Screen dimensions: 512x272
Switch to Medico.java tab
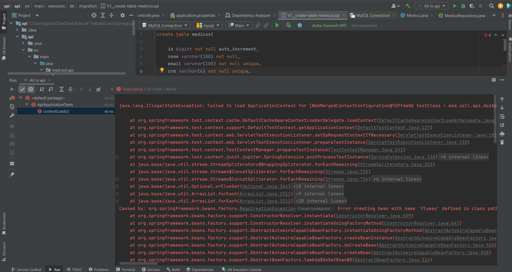(x=417, y=15)
